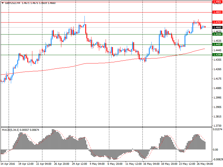Click the 14 Apr 2016 date label
The image size is (223, 167).
[8, 164]
